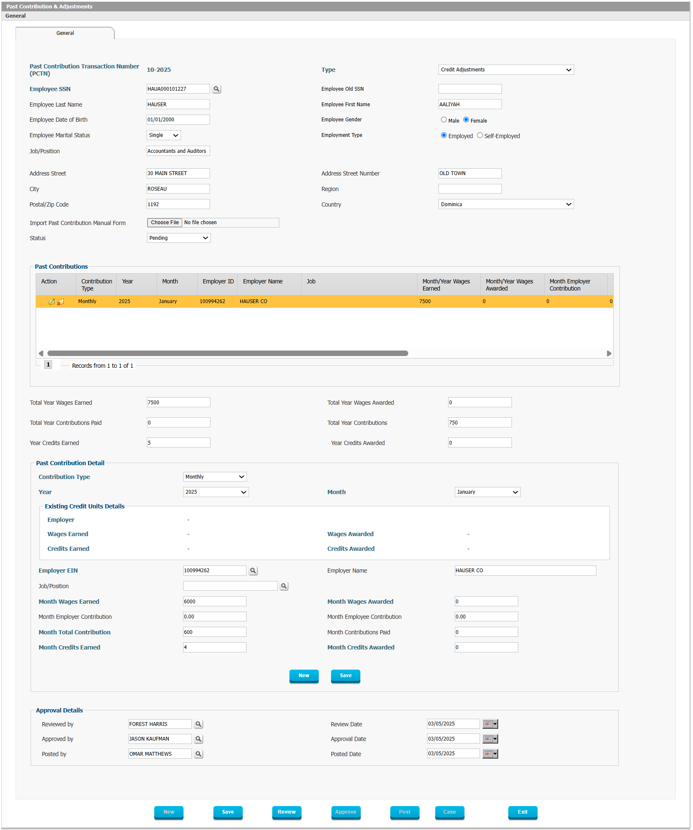Open the Type dropdown showing Credit Adjustments
The image size is (693, 830).
pos(506,70)
